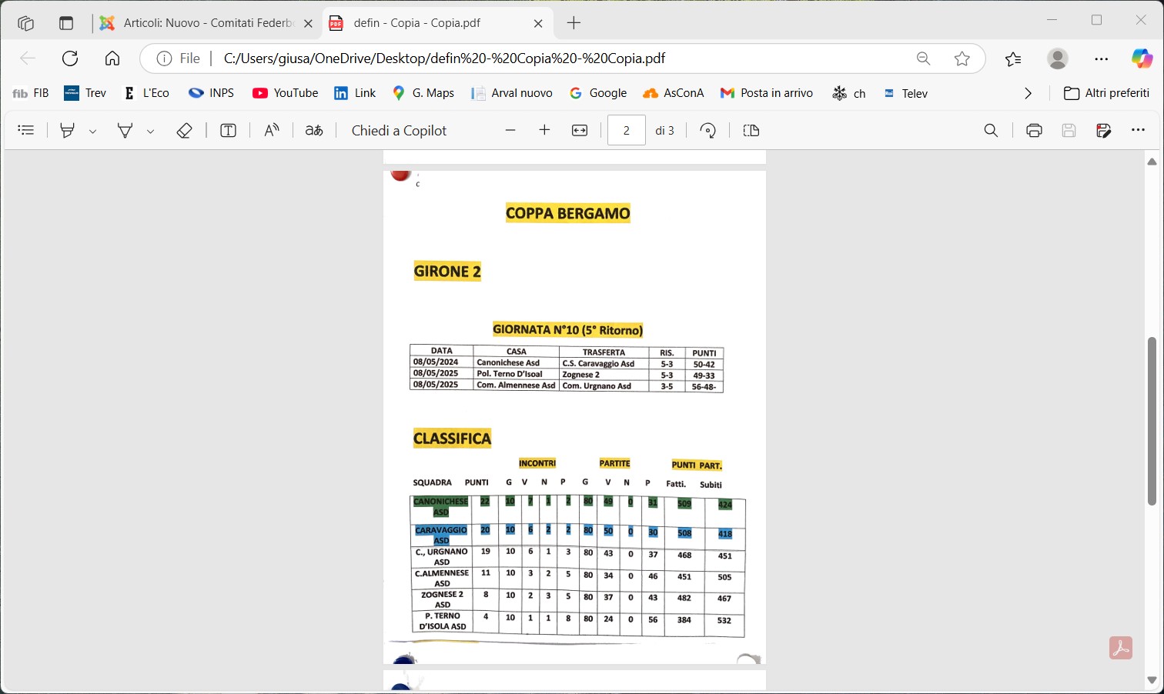Open the AsConA bookmark
This screenshot has height=694, width=1164.
[x=674, y=93]
